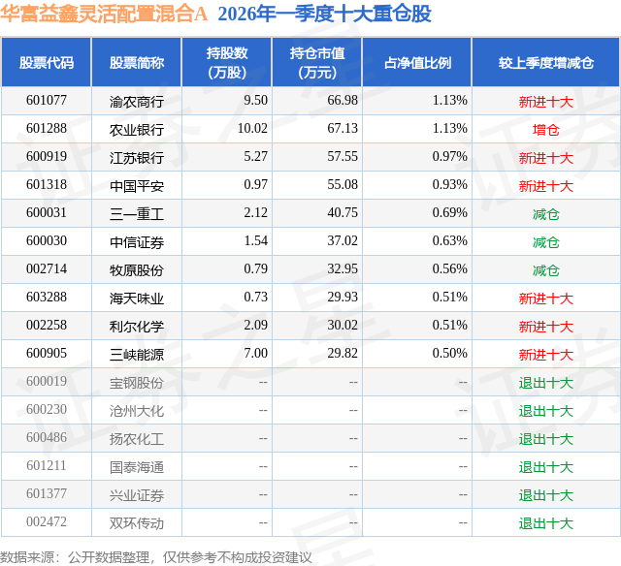Screen dimensions: 621x566
Task: Click the 减仓 status for 三一重工
Action: click(546, 214)
